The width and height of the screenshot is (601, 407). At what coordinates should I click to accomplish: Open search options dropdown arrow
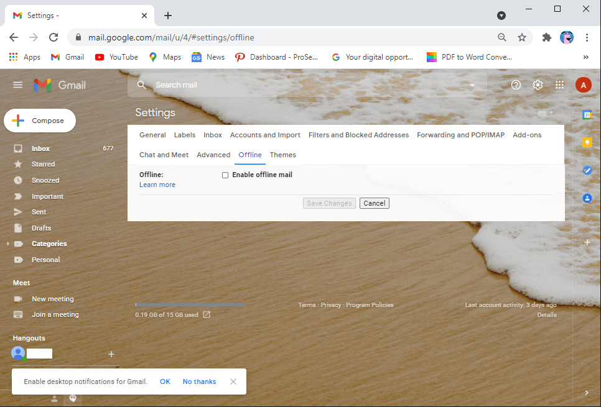pyautogui.click(x=472, y=85)
